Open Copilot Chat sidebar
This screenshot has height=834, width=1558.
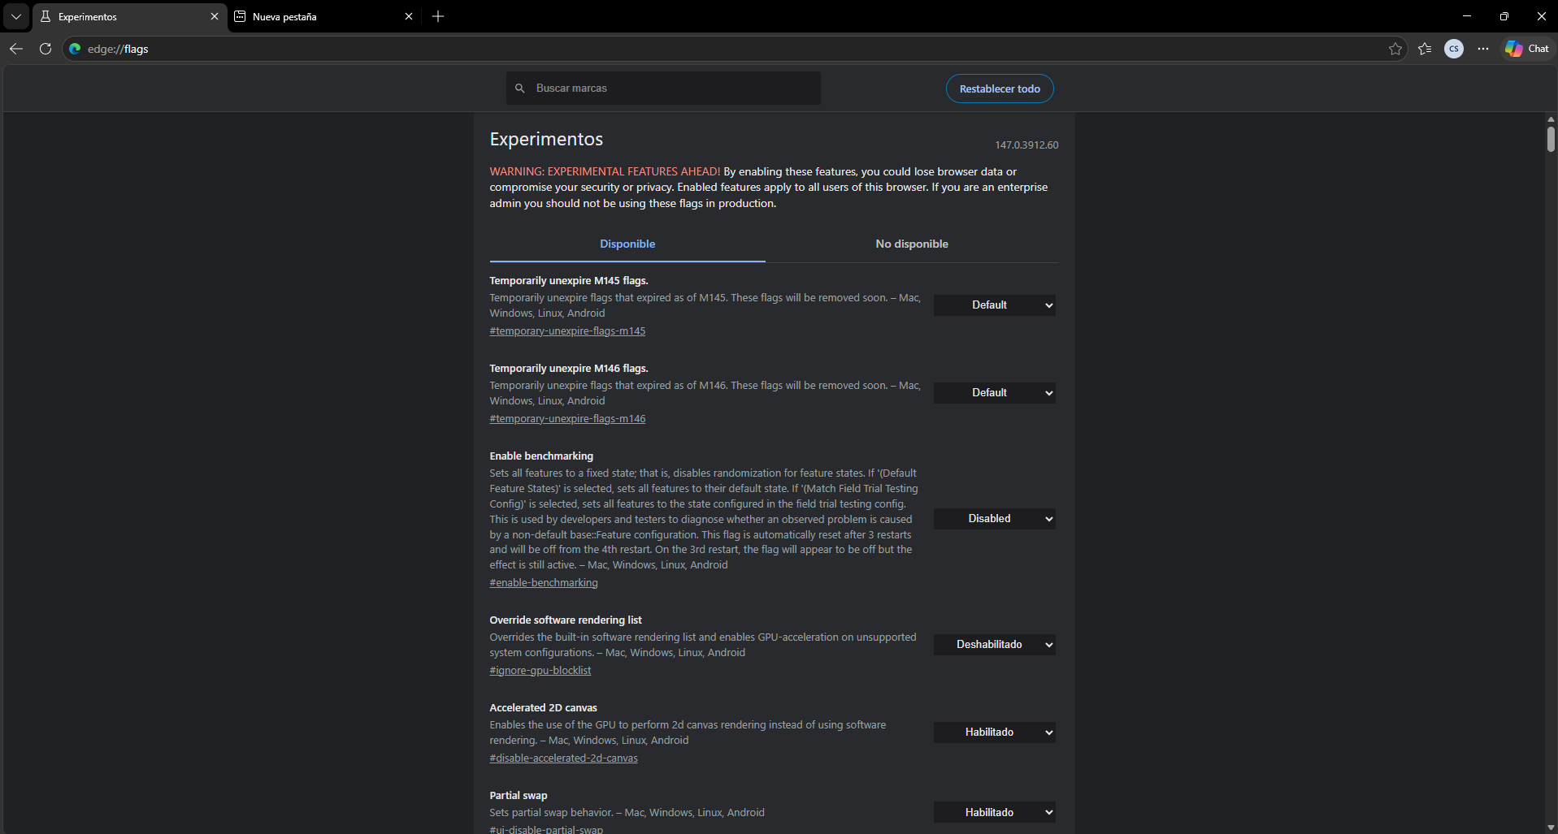click(1527, 49)
